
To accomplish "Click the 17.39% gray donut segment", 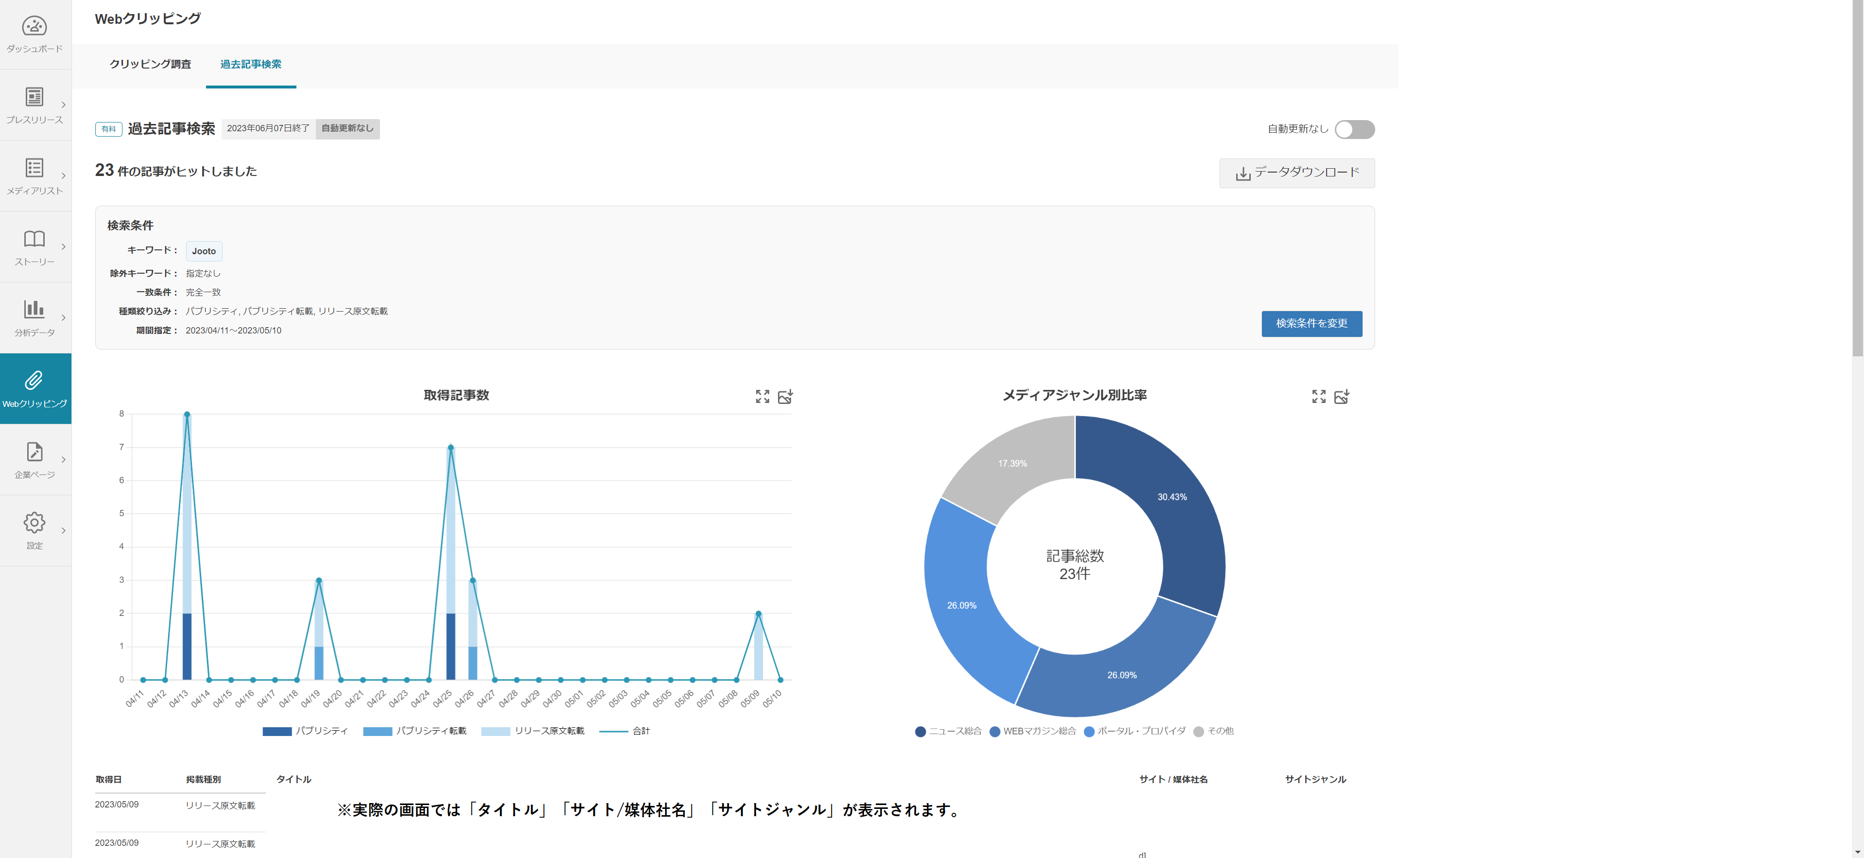I will point(1013,464).
